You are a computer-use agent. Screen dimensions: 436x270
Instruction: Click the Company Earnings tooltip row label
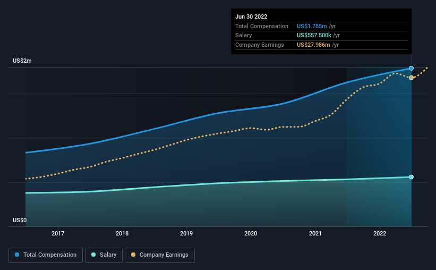coord(260,45)
